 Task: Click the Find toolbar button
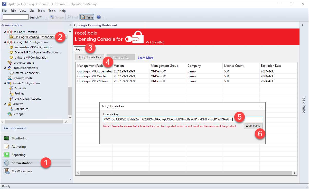(x=73, y=17)
